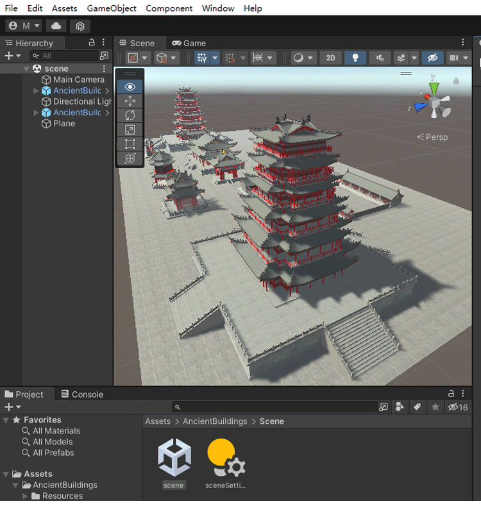
Task: Collapse the Favorites folder group
Action: click(6, 420)
